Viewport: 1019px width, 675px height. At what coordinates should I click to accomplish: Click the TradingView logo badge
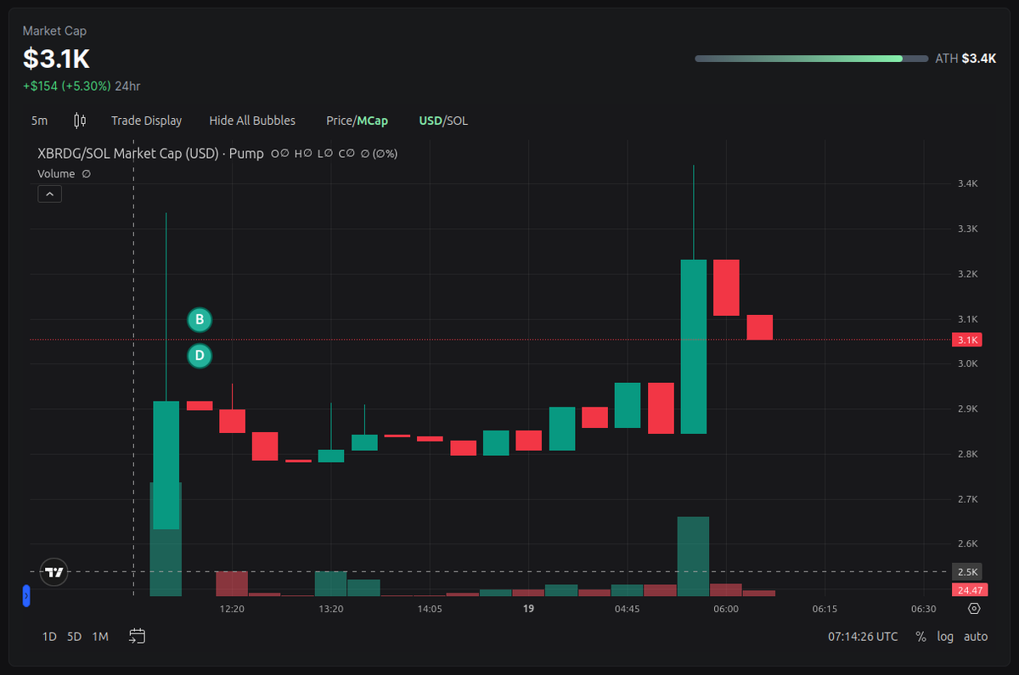[54, 572]
